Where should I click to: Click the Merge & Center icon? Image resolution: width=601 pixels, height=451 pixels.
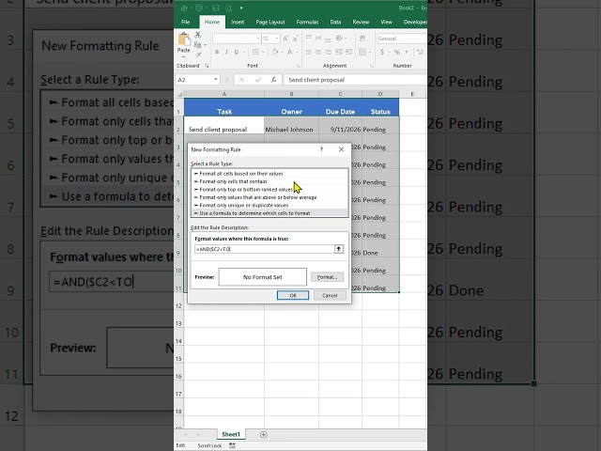pyautogui.click(x=362, y=52)
